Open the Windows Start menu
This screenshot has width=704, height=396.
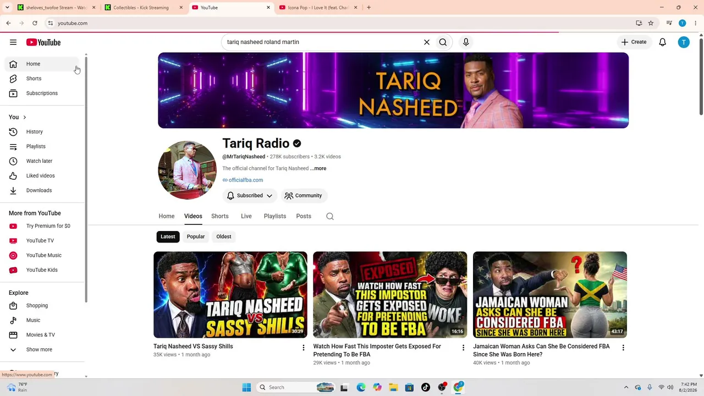pos(246,387)
